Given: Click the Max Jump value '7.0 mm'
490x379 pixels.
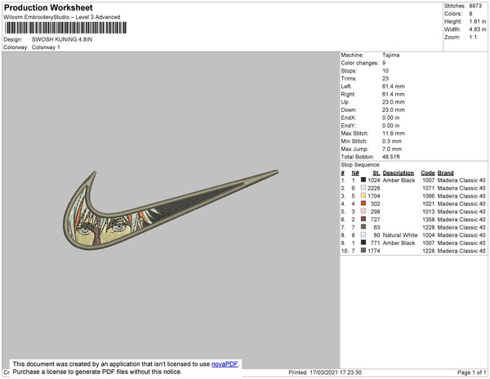Looking at the screenshot, I should (392, 149).
